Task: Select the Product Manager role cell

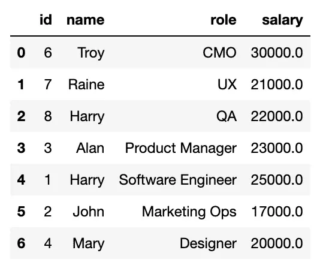Action: tap(180, 149)
